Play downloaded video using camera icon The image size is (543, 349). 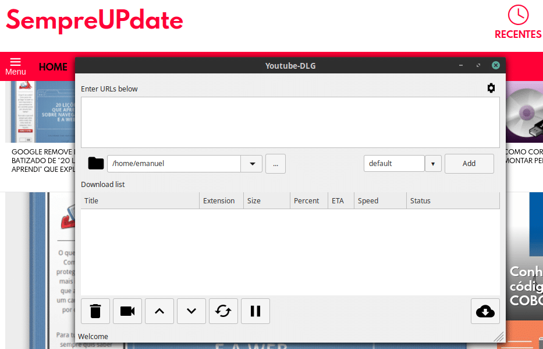point(127,311)
